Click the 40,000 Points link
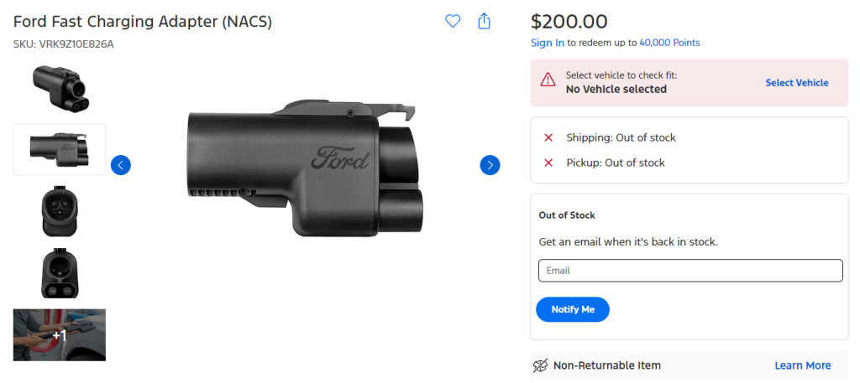The image size is (860, 383). coord(669,43)
